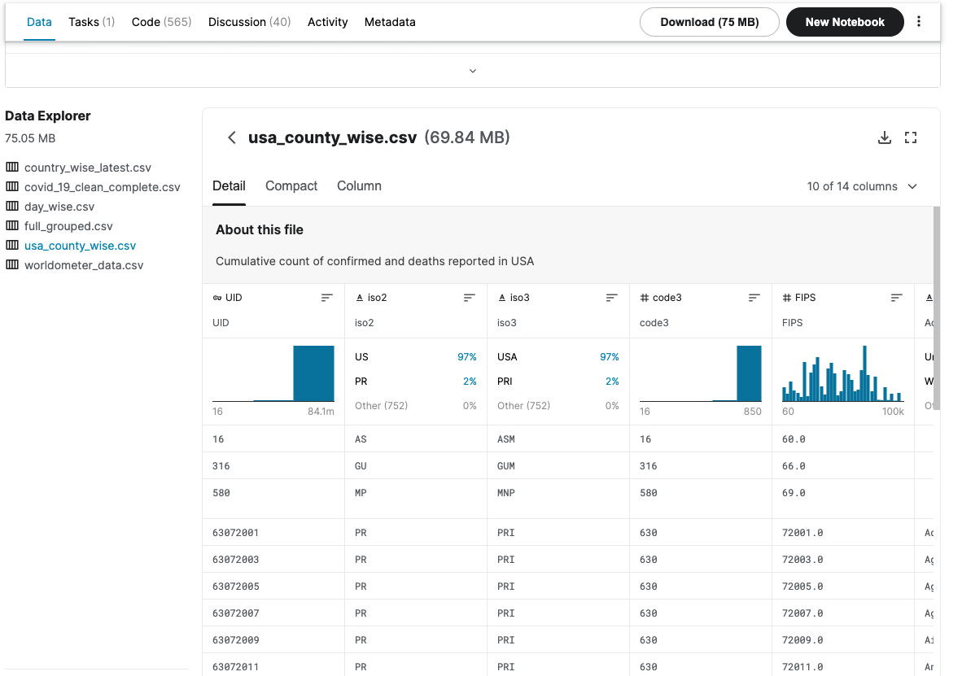Open the three-dot overflow menu
962x676 pixels.
click(x=919, y=22)
